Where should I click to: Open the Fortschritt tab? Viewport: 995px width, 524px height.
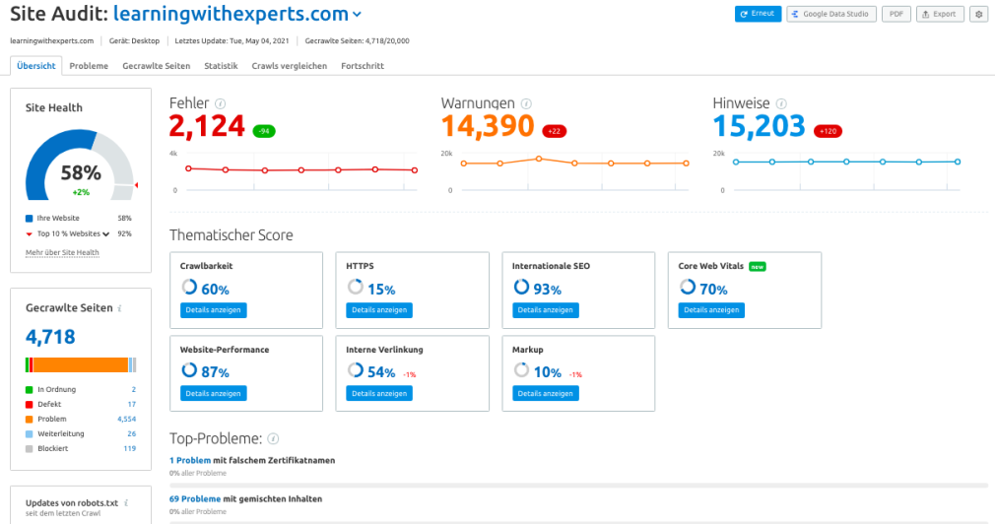pyautogui.click(x=363, y=66)
